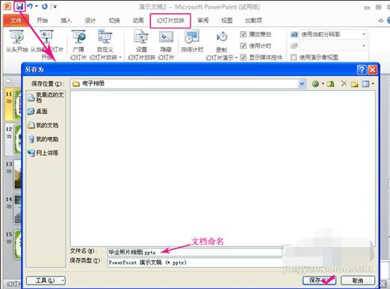The image size is (390, 289).
Task: Click the File name (文件名) input field
Action: (x=195, y=253)
